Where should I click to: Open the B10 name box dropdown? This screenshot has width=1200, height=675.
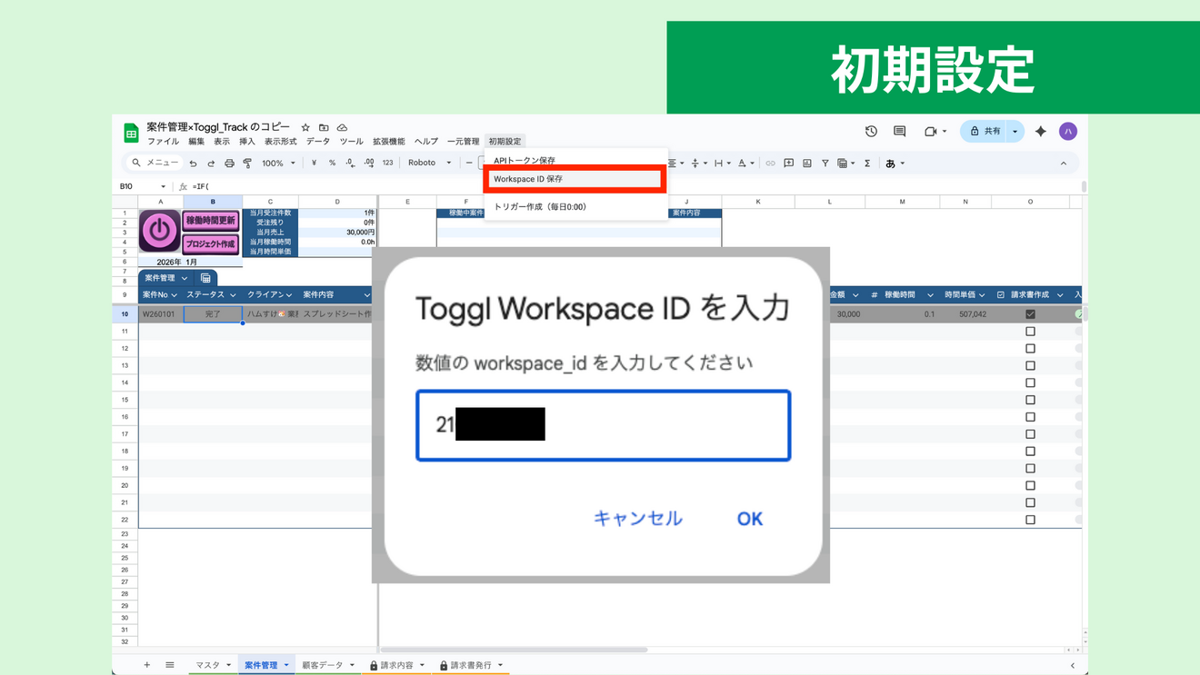[x=163, y=187]
